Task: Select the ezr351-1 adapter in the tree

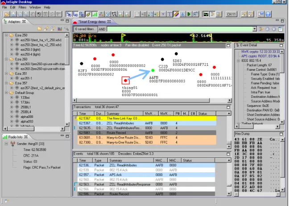Action: point(26,78)
